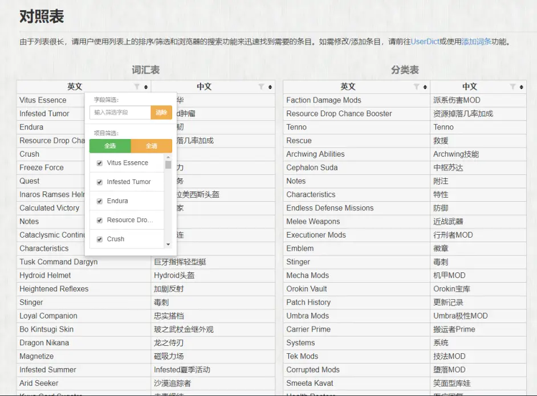Select the Hydroid Helmet cell
The width and height of the screenshot is (537, 396).
click(x=84, y=276)
